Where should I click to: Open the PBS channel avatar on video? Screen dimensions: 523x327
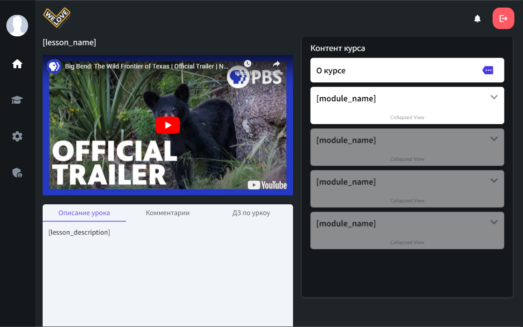pos(54,66)
